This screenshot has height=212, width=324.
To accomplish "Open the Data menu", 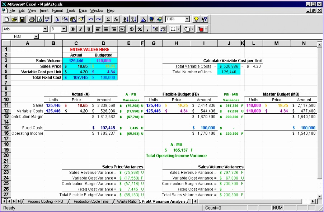I will (83, 10).
